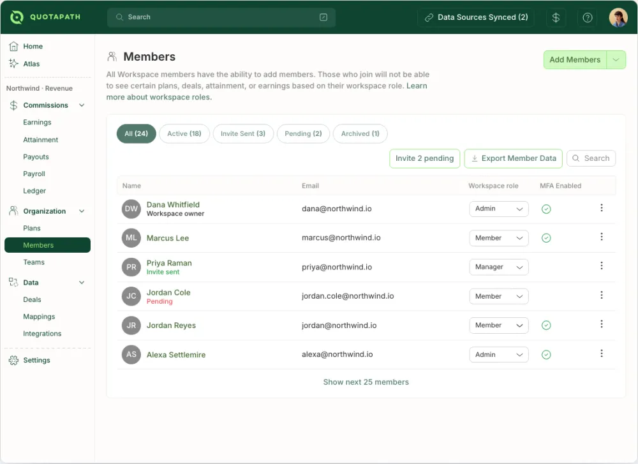
Task: Click the Organization people icon
Action: [x=13, y=211]
